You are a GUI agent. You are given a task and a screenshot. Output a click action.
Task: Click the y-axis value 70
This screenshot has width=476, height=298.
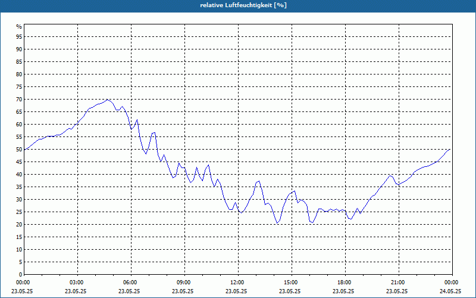pos(19,100)
